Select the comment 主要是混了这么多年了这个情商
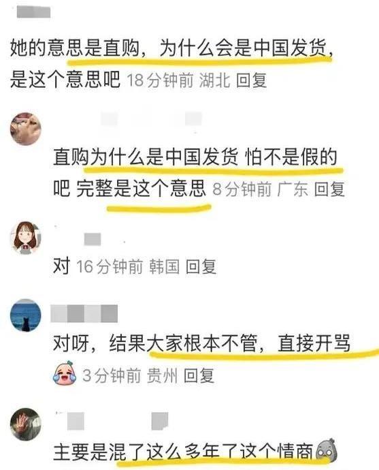The width and height of the screenshot is (379, 470). 183,451
